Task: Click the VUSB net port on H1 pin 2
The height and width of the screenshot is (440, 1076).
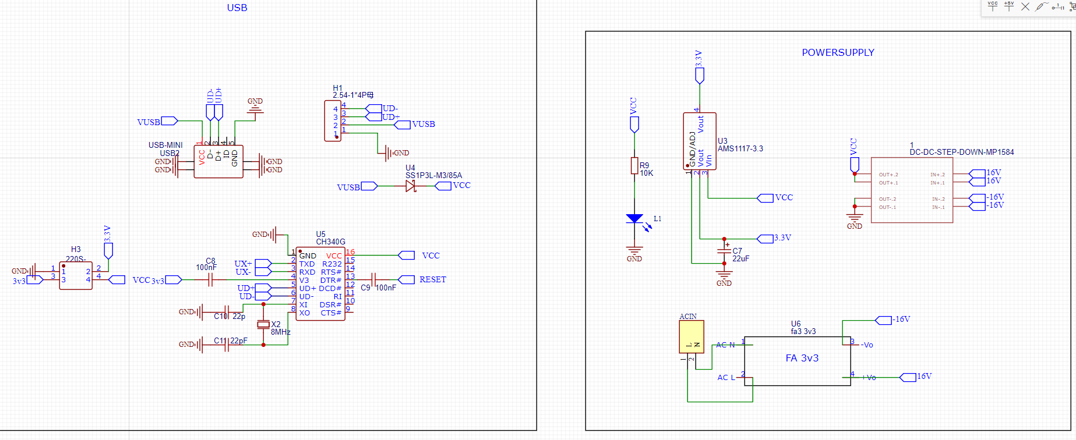Action: point(415,125)
